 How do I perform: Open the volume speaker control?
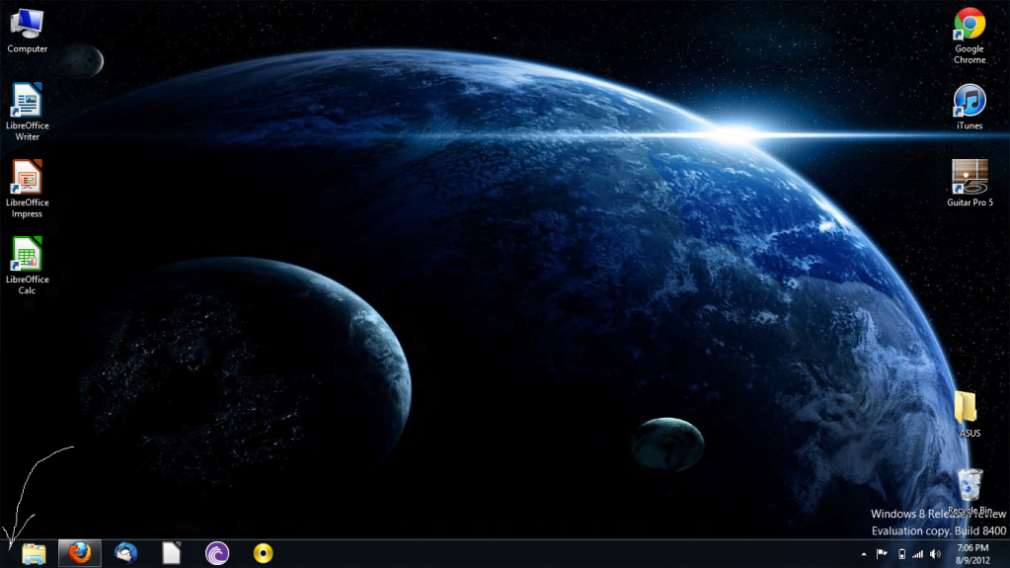[x=935, y=554]
